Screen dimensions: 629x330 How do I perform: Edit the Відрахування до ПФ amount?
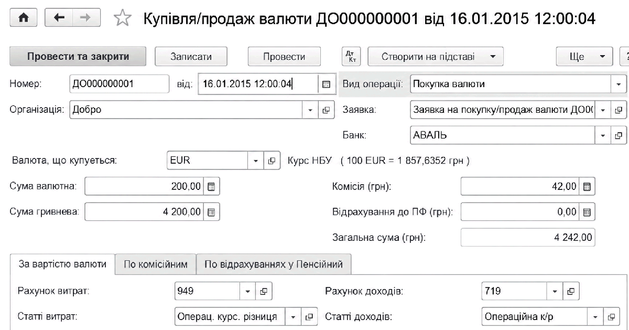tap(520, 212)
